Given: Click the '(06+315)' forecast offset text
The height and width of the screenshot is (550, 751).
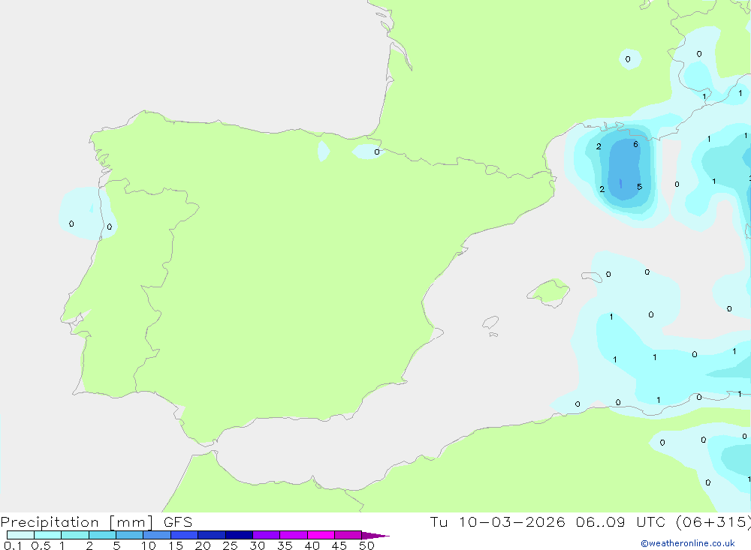Looking at the screenshot, I should pos(713,522).
